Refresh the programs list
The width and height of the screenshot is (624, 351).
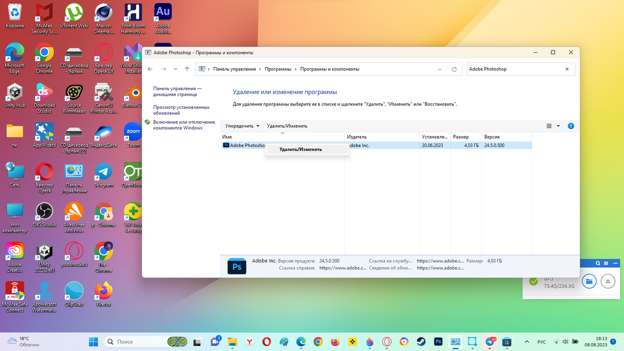tap(454, 69)
